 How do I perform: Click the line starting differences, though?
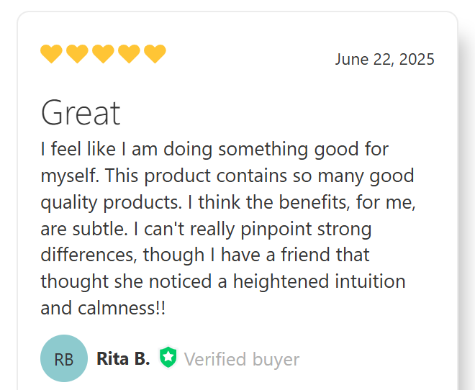pos(205,255)
